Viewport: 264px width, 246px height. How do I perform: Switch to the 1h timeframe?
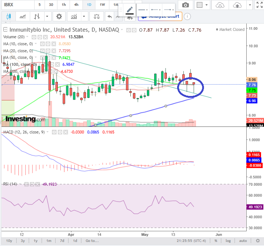click(x=64, y=5)
